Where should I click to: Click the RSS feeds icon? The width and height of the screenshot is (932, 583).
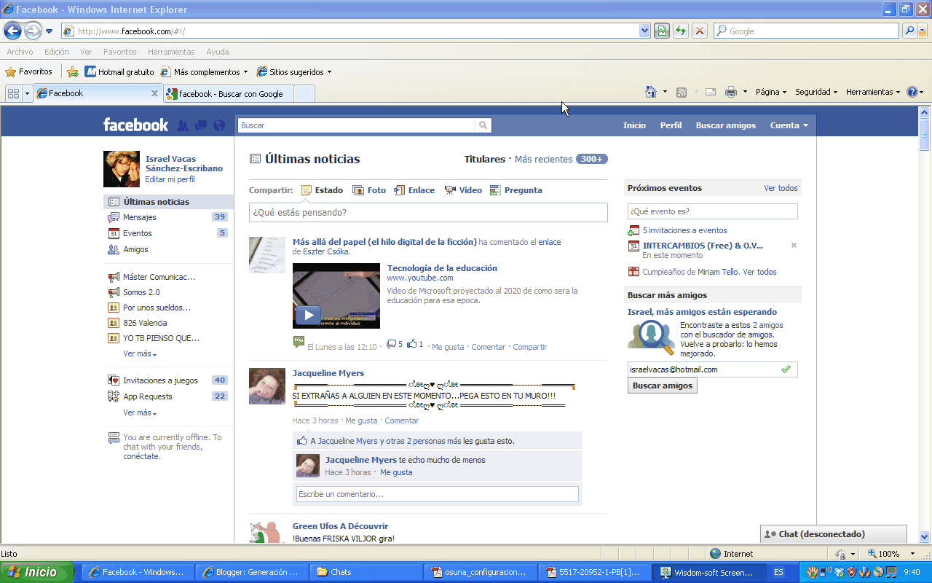[x=682, y=92]
